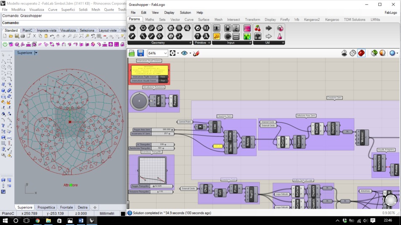Add a Cherry Picker util component
This screenshot has height=225, width=401.
(258, 28)
